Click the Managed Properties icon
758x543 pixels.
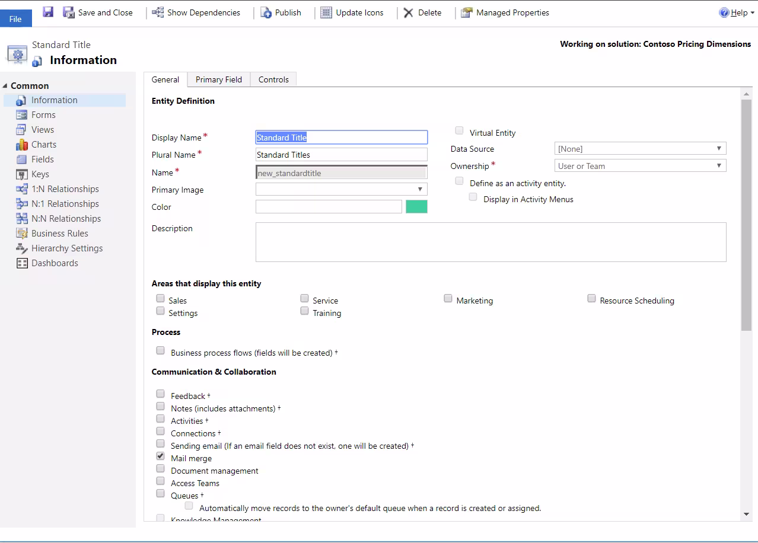pos(467,12)
